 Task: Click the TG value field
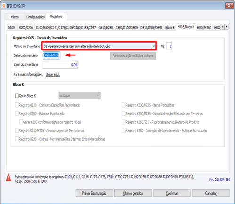click(x=169, y=47)
